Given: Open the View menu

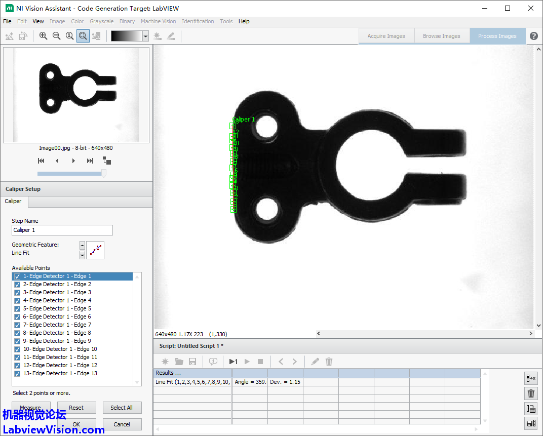Looking at the screenshot, I should pos(38,21).
